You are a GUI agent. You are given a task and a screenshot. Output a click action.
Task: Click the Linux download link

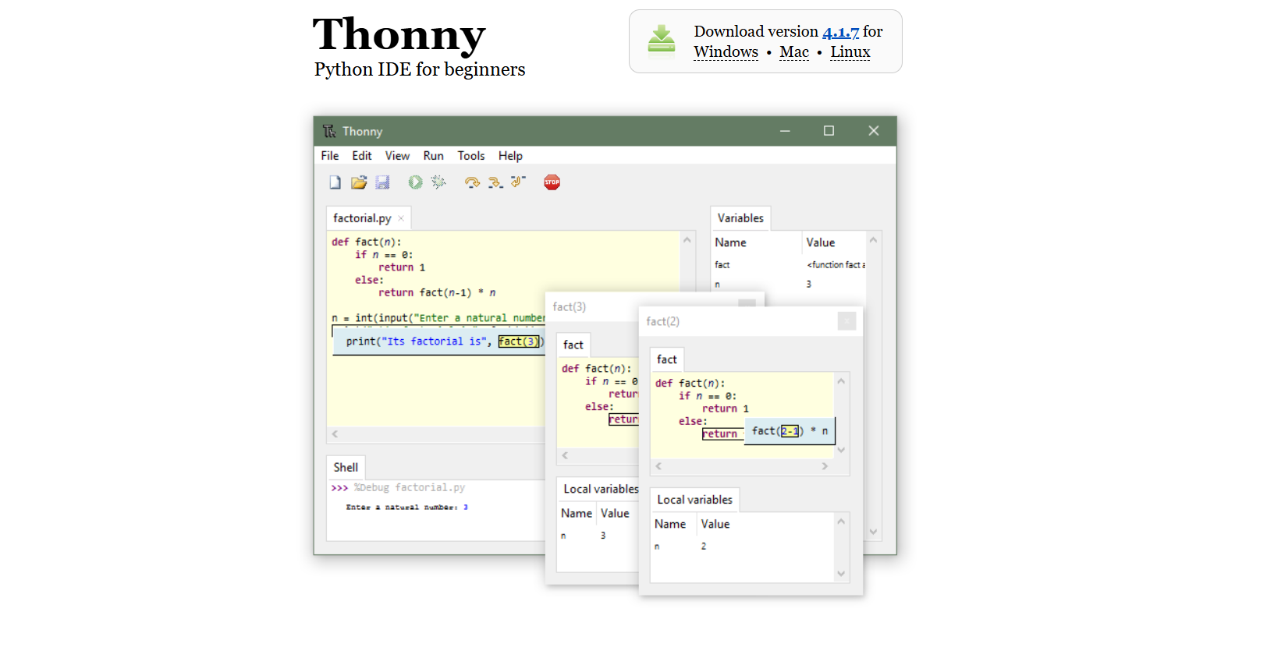click(x=850, y=52)
